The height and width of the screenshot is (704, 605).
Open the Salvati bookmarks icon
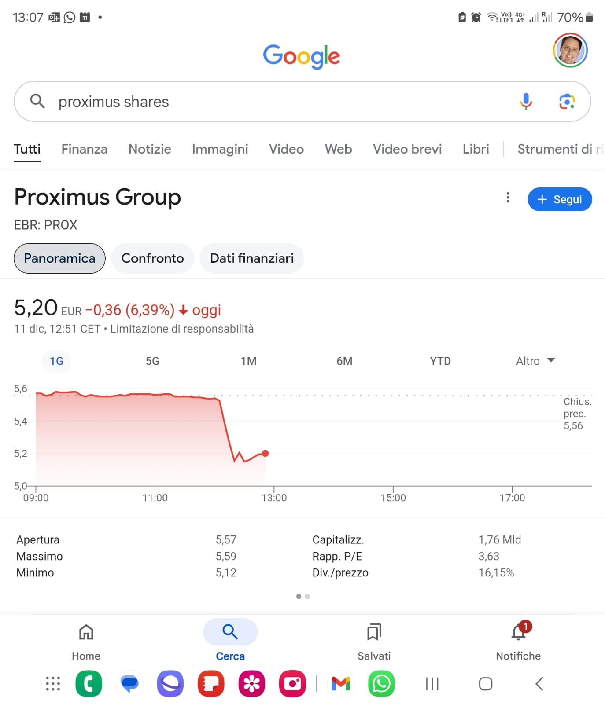(x=374, y=632)
